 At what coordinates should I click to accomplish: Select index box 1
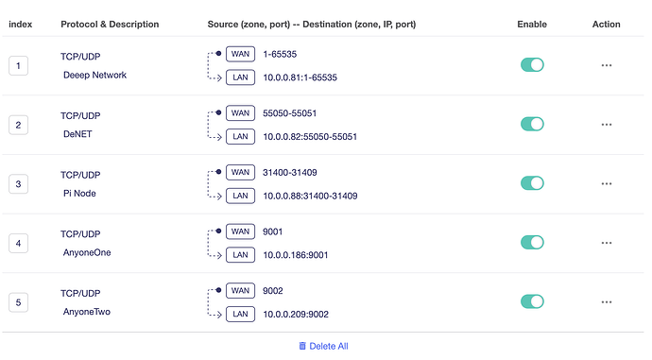tap(18, 66)
